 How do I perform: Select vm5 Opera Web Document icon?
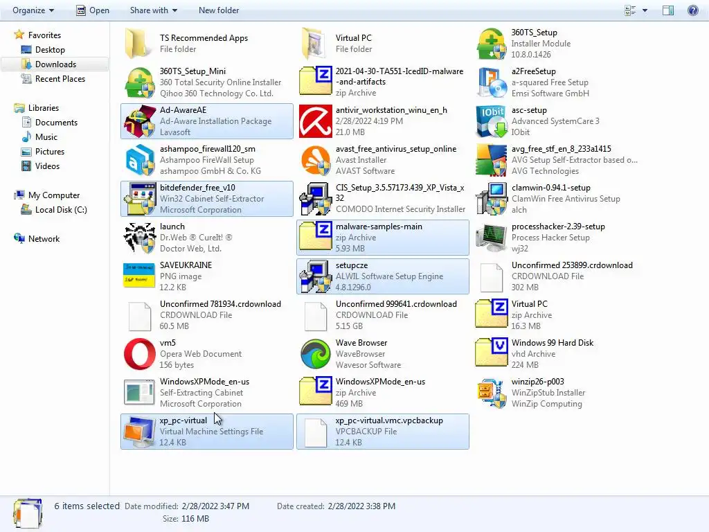[x=140, y=354]
